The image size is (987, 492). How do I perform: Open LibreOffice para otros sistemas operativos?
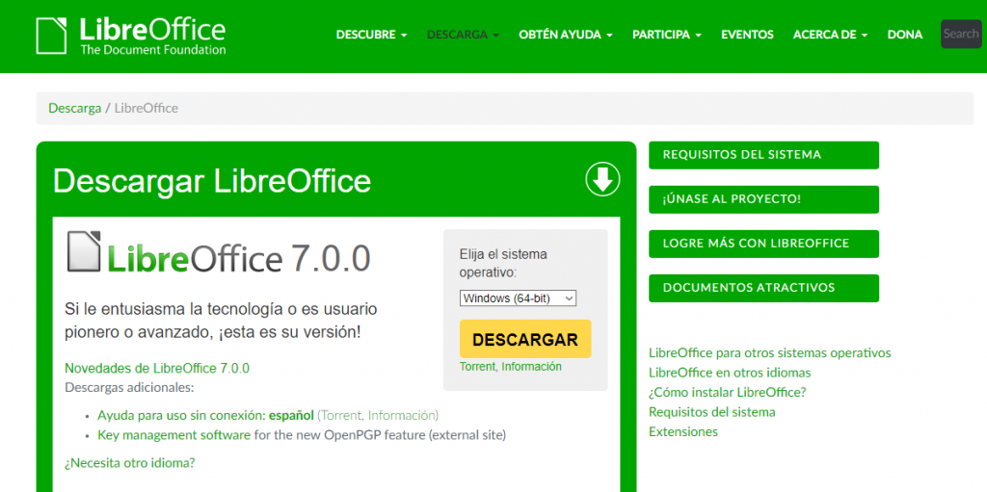click(770, 352)
